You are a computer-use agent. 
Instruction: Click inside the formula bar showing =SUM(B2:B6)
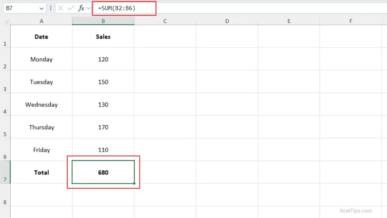(x=226, y=8)
